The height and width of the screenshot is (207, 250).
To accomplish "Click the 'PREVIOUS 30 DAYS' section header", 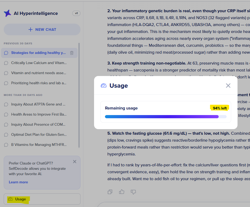I will click(x=18, y=43).
